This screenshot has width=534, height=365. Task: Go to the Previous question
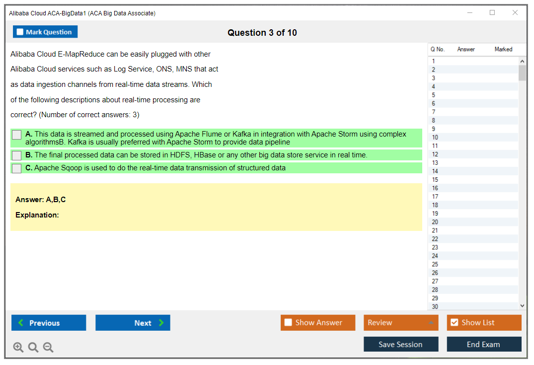pyautogui.click(x=49, y=323)
